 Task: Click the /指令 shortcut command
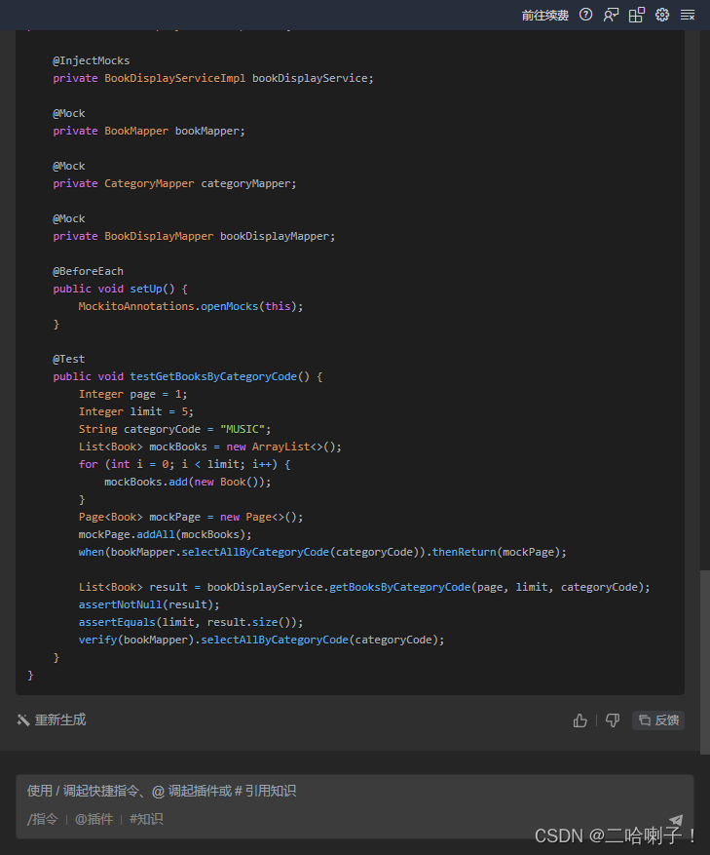[43, 819]
